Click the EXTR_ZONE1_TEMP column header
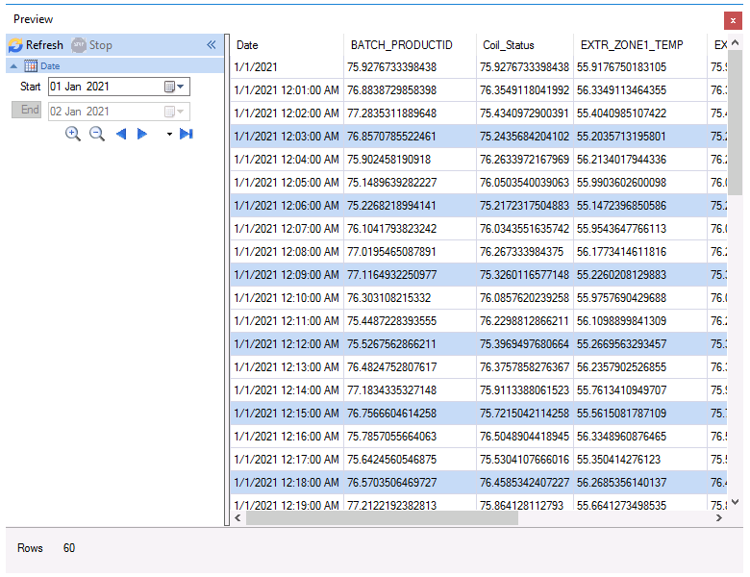 tap(640, 45)
